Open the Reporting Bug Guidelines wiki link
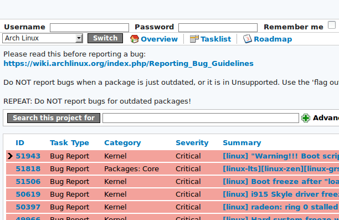Image resolution: width=339 pixels, height=220 pixels. (129, 64)
